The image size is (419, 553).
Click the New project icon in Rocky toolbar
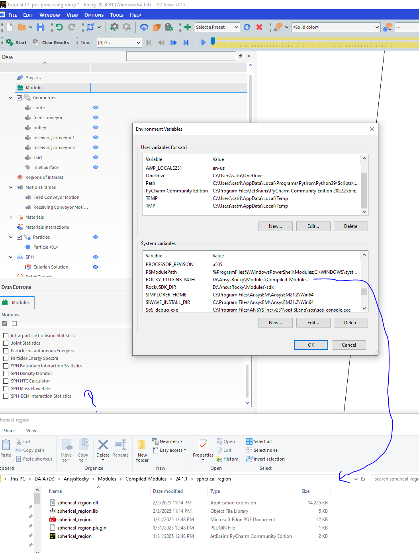click(x=10, y=27)
